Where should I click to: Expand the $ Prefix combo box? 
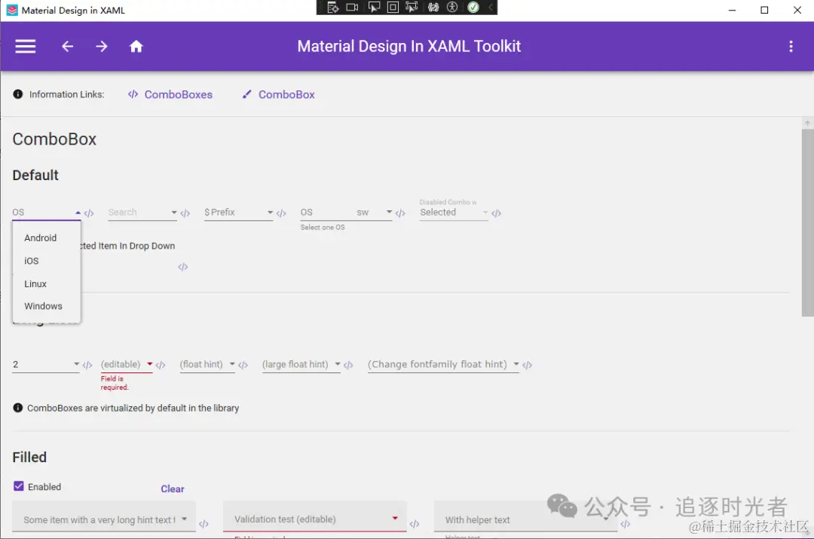pos(270,213)
